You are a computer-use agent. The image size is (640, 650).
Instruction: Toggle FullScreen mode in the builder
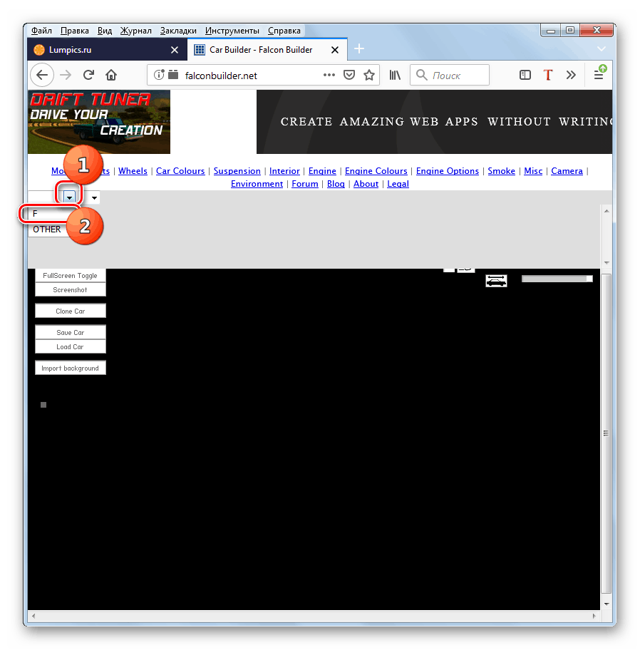click(70, 275)
